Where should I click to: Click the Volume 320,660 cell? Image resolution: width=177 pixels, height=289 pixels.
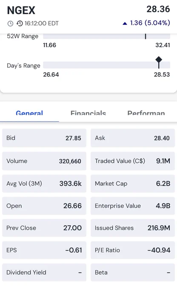click(44, 161)
